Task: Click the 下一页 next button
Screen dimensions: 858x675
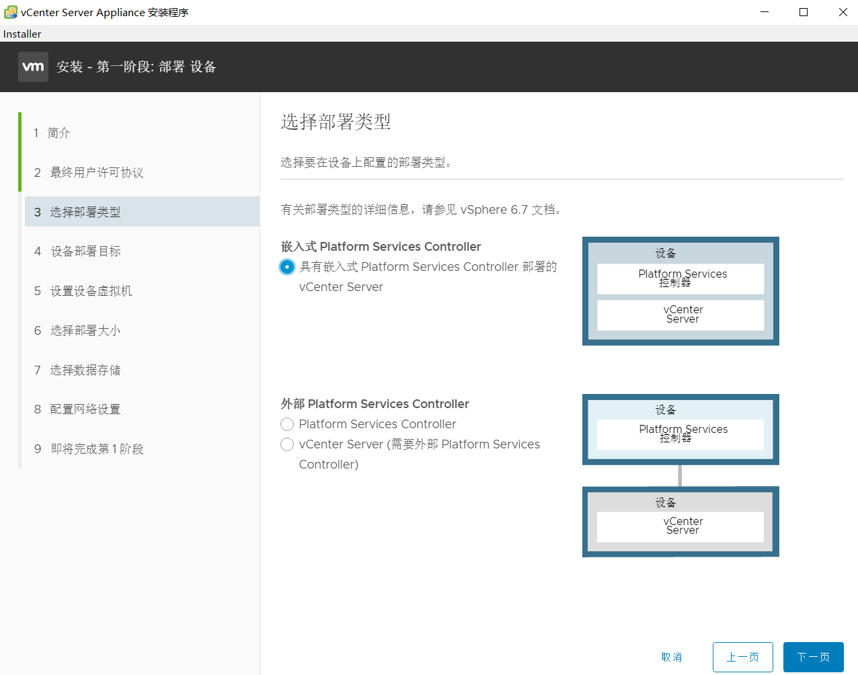Action: click(x=814, y=657)
